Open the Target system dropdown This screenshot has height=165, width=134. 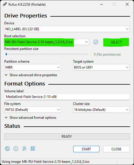[x=101, y=67]
